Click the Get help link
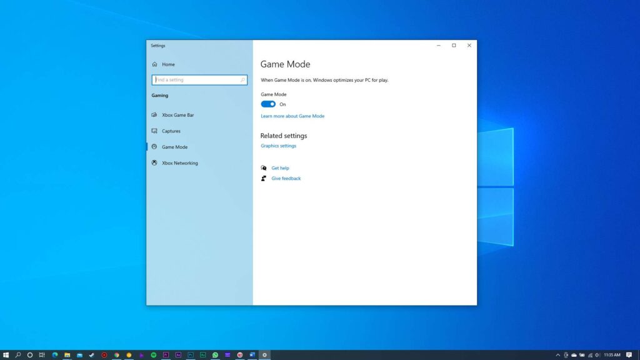640x360 pixels. click(x=280, y=168)
